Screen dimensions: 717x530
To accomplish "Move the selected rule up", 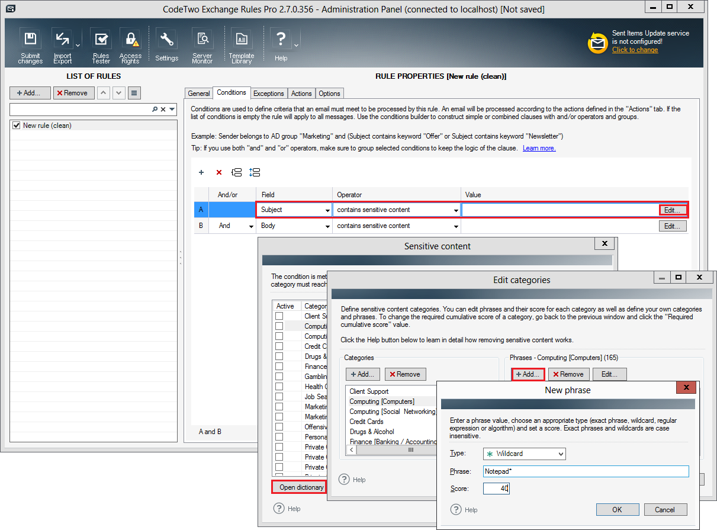I will point(103,93).
